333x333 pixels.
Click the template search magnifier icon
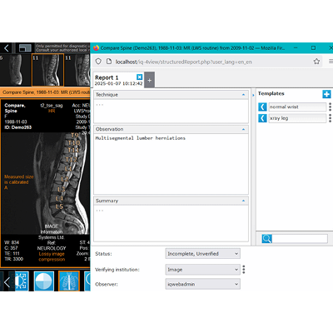[267, 239]
